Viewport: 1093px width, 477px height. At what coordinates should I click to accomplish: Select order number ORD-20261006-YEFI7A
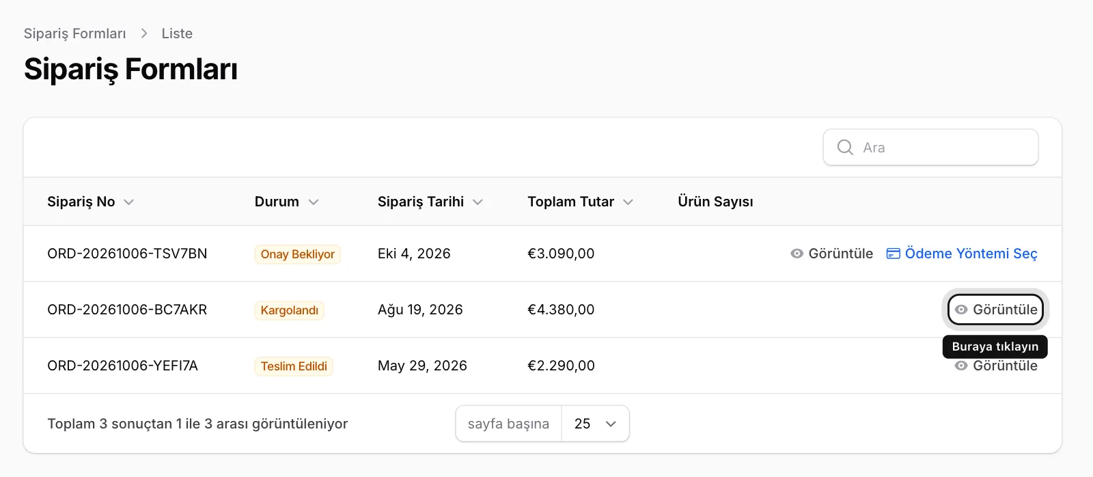(122, 366)
